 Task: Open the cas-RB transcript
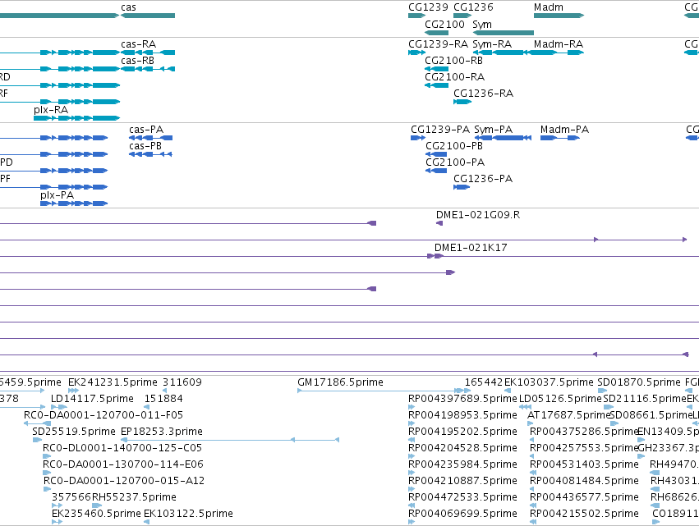click(x=148, y=69)
